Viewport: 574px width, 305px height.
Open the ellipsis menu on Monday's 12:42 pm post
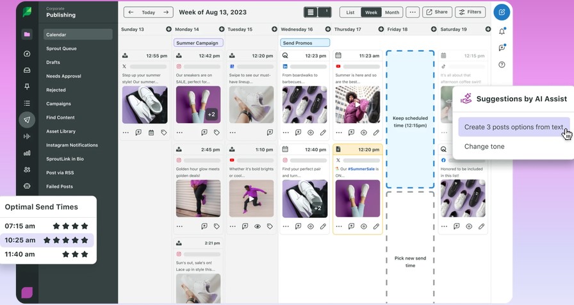click(x=179, y=133)
